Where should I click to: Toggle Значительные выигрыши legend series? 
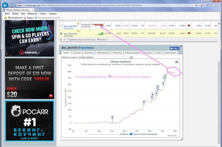pyautogui.click(x=144, y=134)
